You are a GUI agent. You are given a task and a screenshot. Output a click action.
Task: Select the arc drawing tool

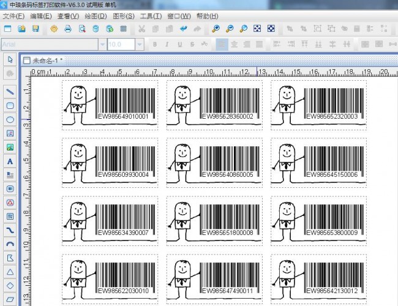coord(10,244)
